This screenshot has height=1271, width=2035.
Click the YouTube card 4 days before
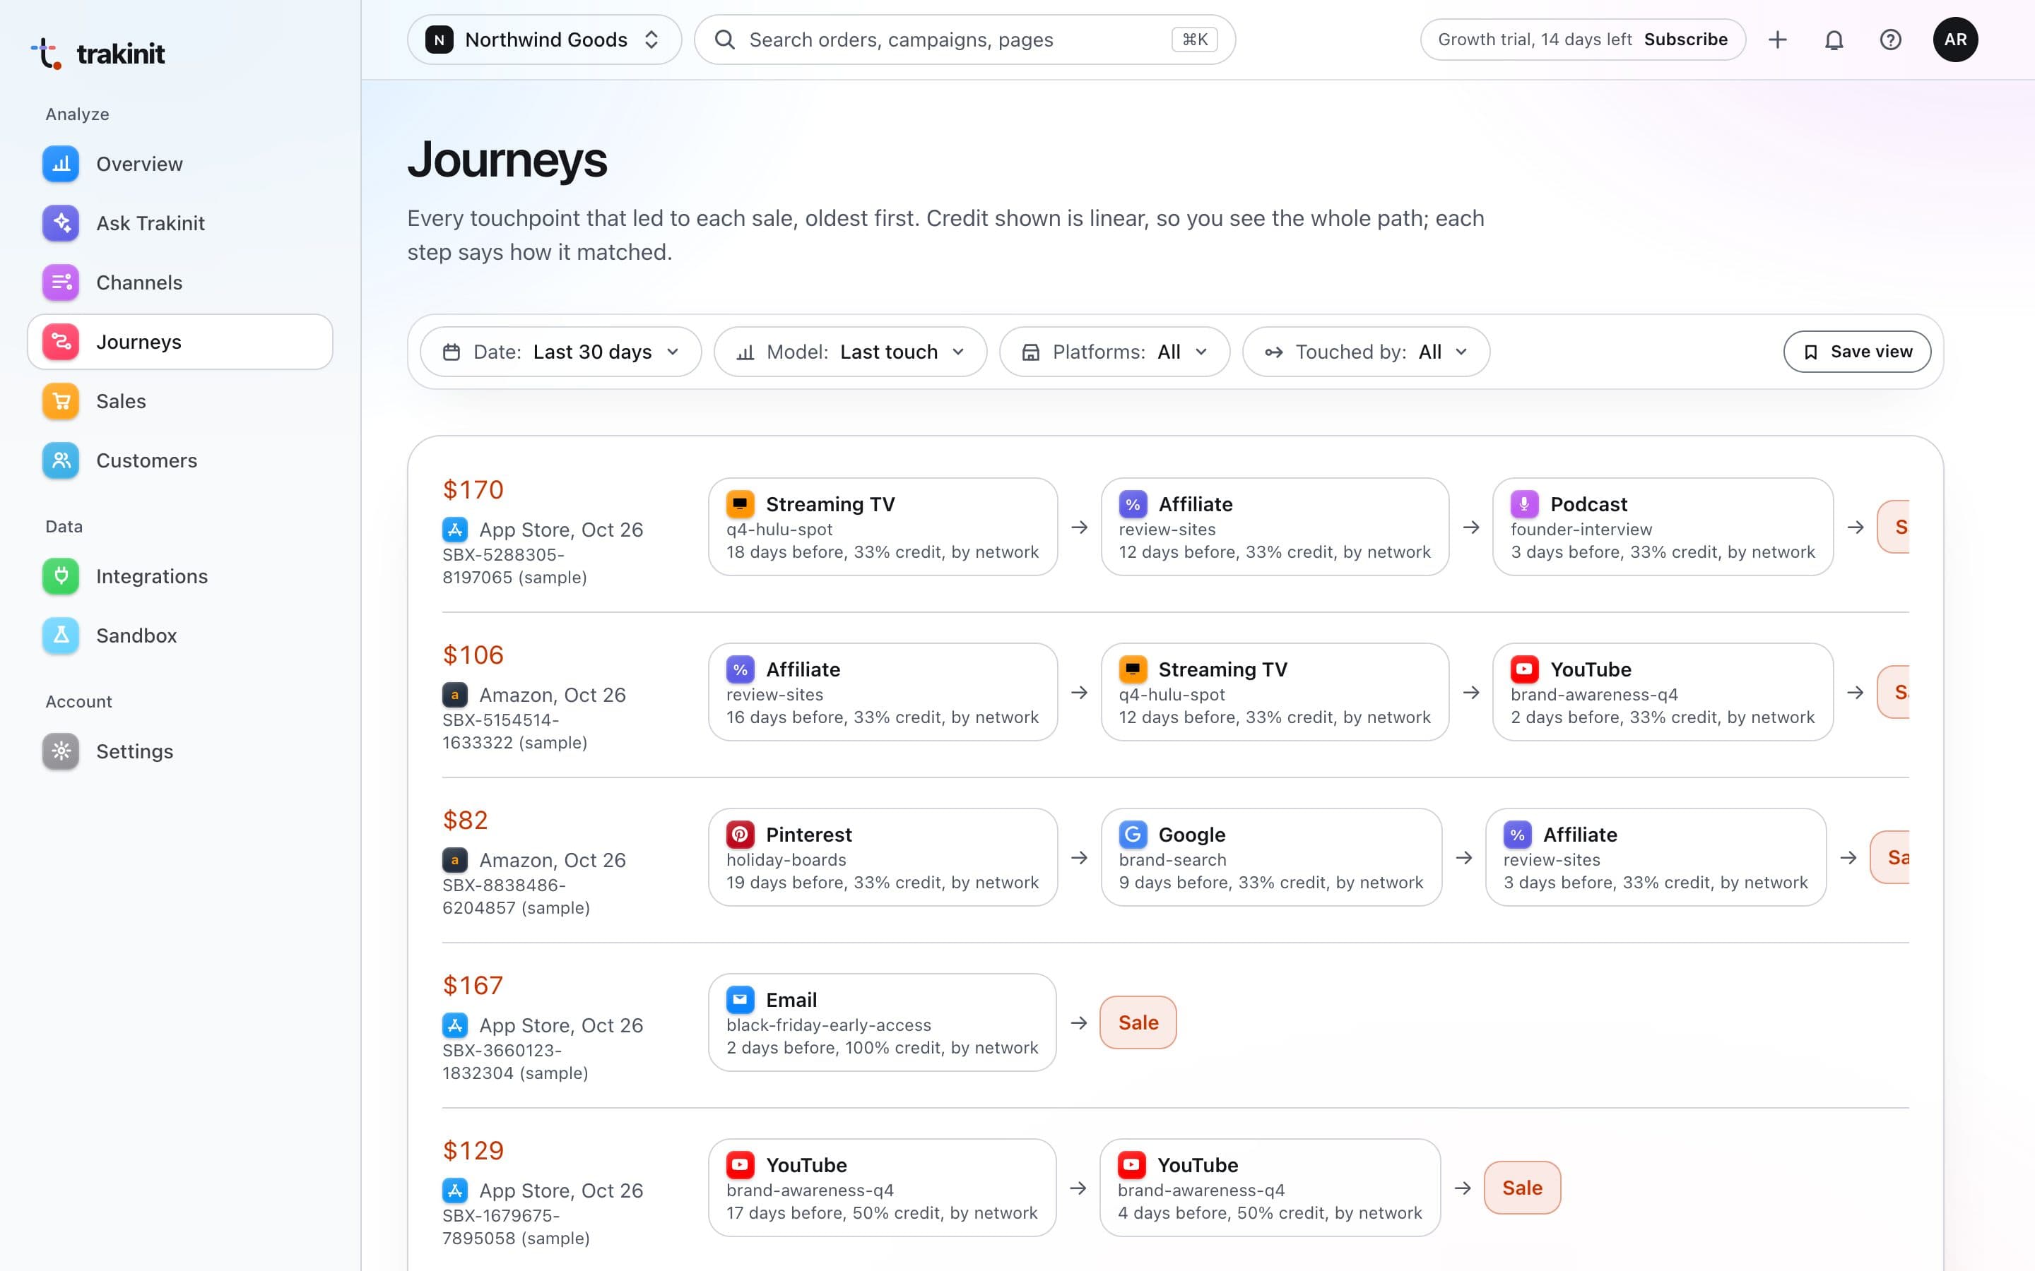1270,1188
